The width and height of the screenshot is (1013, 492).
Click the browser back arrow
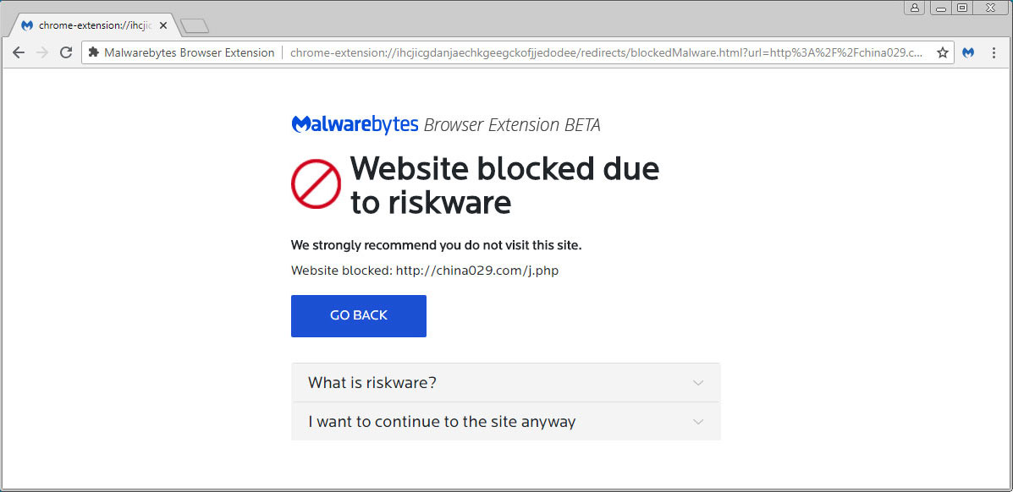19,52
